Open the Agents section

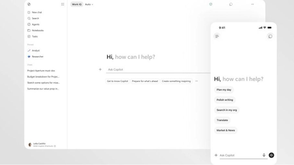[x=35, y=24]
